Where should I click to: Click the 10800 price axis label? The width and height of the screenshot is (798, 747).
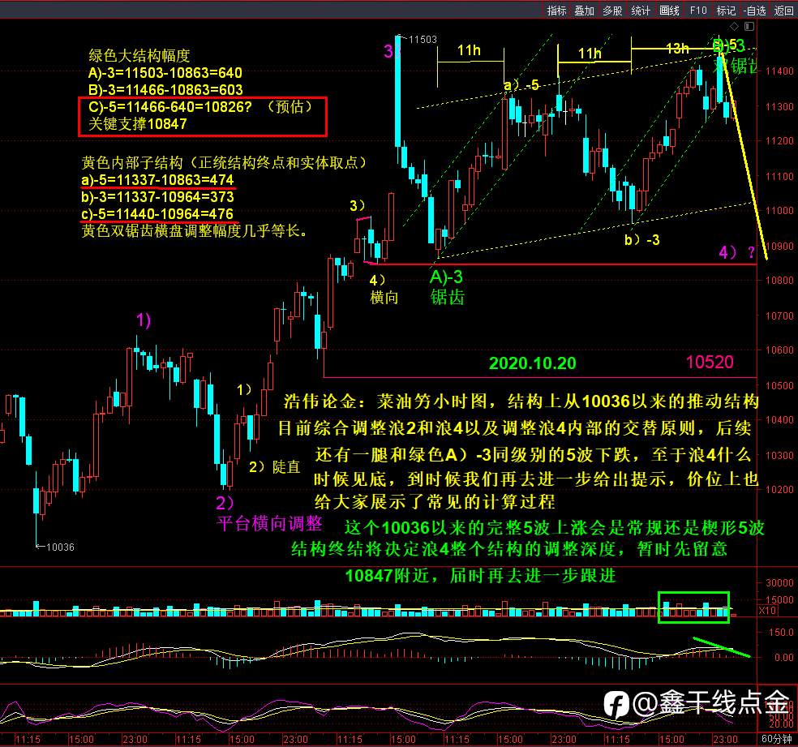point(779,280)
